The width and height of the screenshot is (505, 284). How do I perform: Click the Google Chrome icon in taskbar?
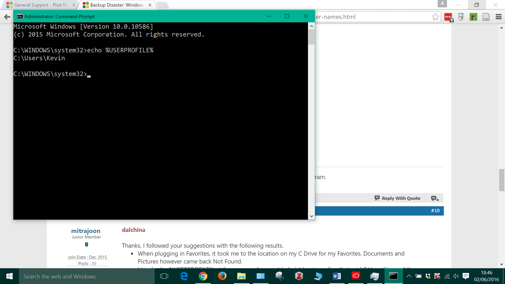coord(203,276)
